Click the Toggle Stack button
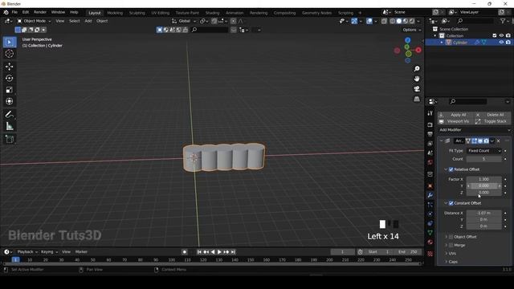Image resolution: width=514 pixels, height=289 pixels. (x=492, y=121)
